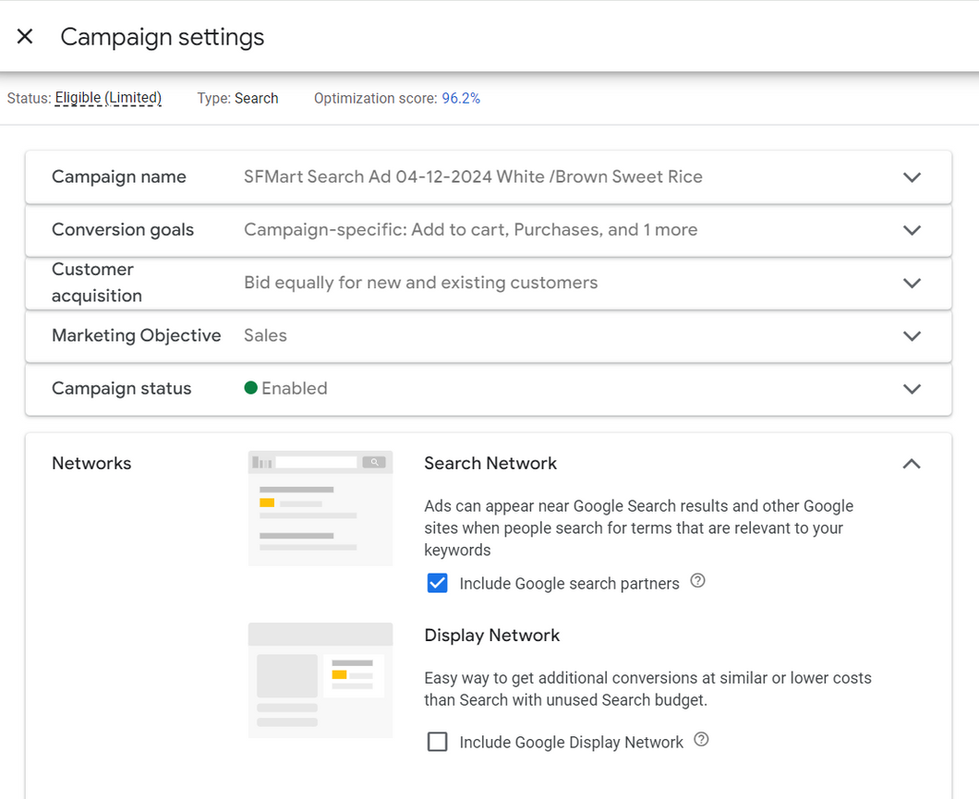Image resolution: width=979 pixels, height=799 pixels.
Task: Open help icon beside Google Display Network
Action: [701, 740]
